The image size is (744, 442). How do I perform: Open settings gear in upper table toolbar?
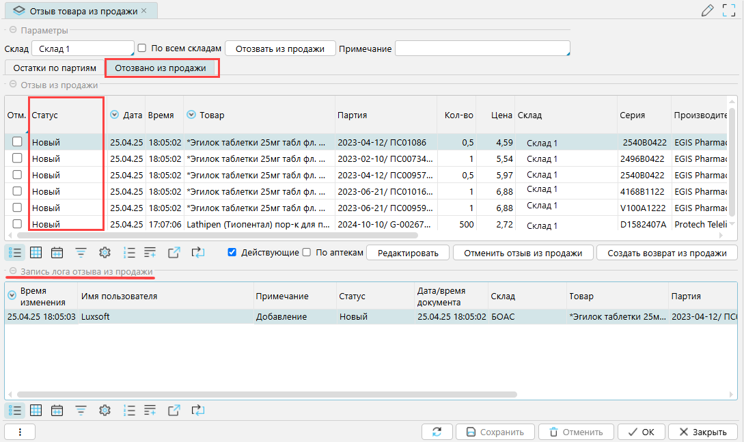(x=105, y=252)
